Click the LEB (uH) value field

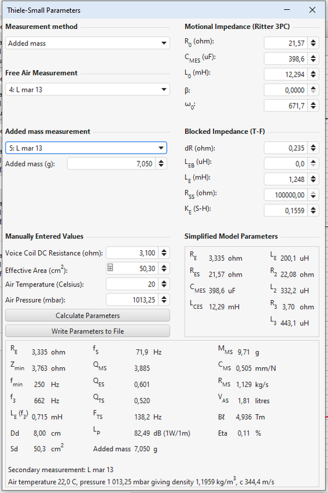285,163
